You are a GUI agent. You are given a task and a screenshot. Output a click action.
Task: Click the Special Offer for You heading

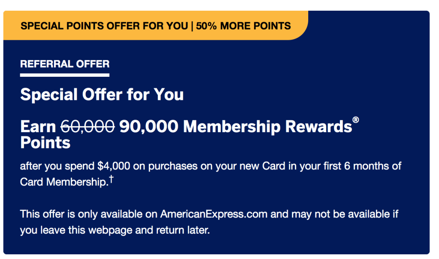click(x=102, y=94)
